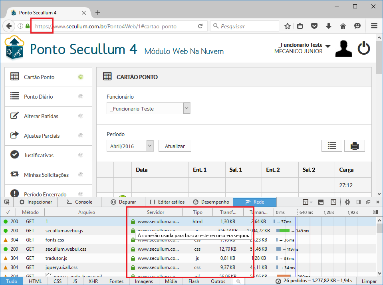The width and height of the screenshot is (383, 285).
Task: Select Justificativas radio indicator
Action: (x=81, y=155)
